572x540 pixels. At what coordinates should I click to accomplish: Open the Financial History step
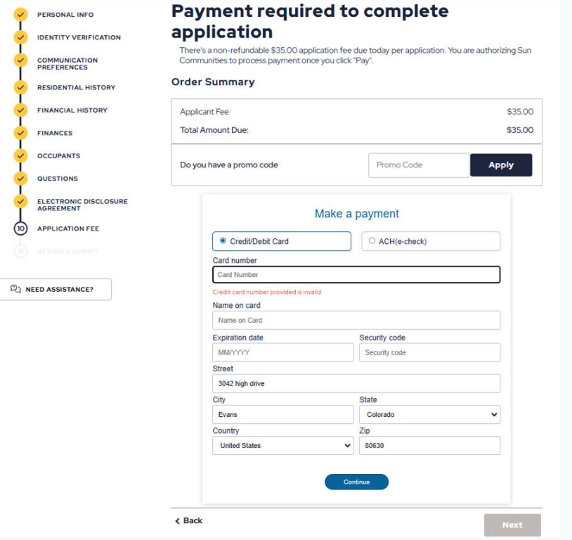[x=72, y=110]
